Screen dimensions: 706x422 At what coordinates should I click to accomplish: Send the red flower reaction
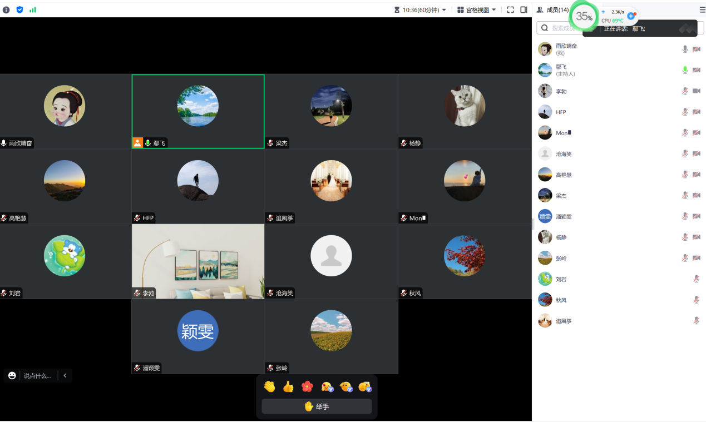(307, 386)
